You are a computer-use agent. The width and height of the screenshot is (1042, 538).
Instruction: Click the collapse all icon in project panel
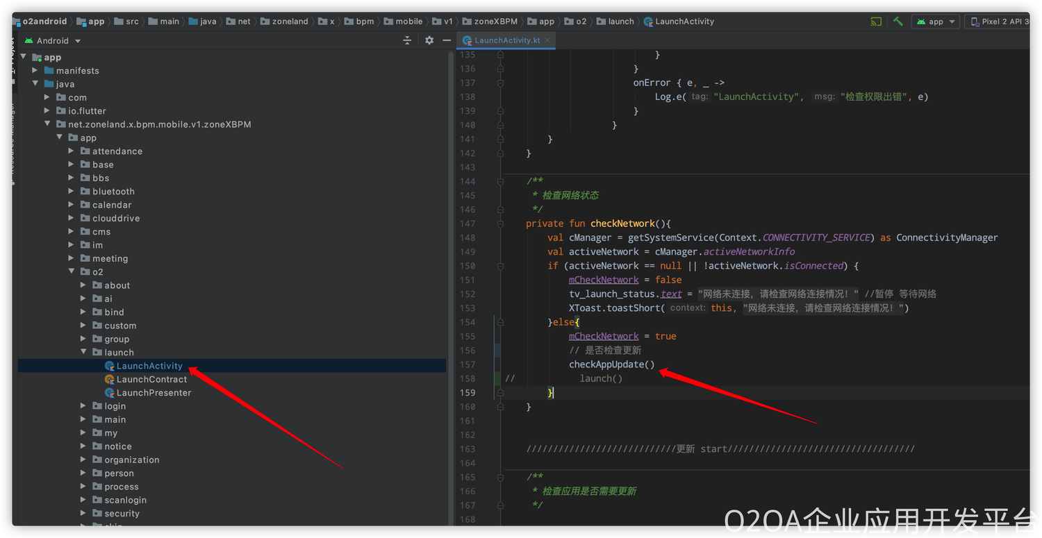click(x=407, y=41)
